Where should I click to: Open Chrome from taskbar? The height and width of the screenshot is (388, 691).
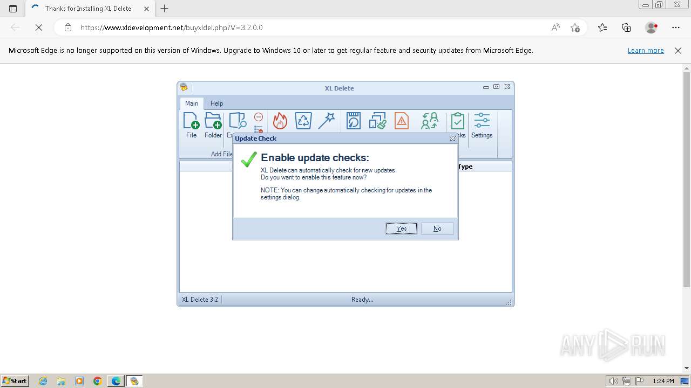point(98,381)
